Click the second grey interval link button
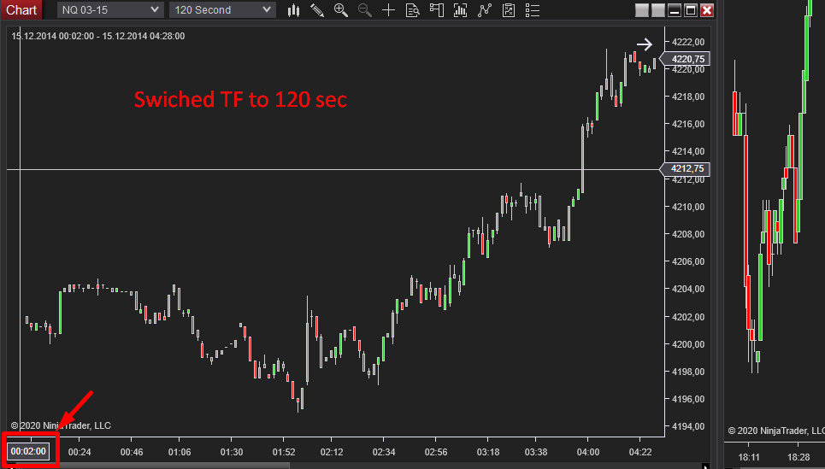Viewport: 825px width, 469px height. click(658, 10)
